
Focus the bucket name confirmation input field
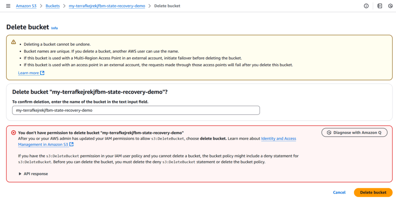[x=136, y=110]
